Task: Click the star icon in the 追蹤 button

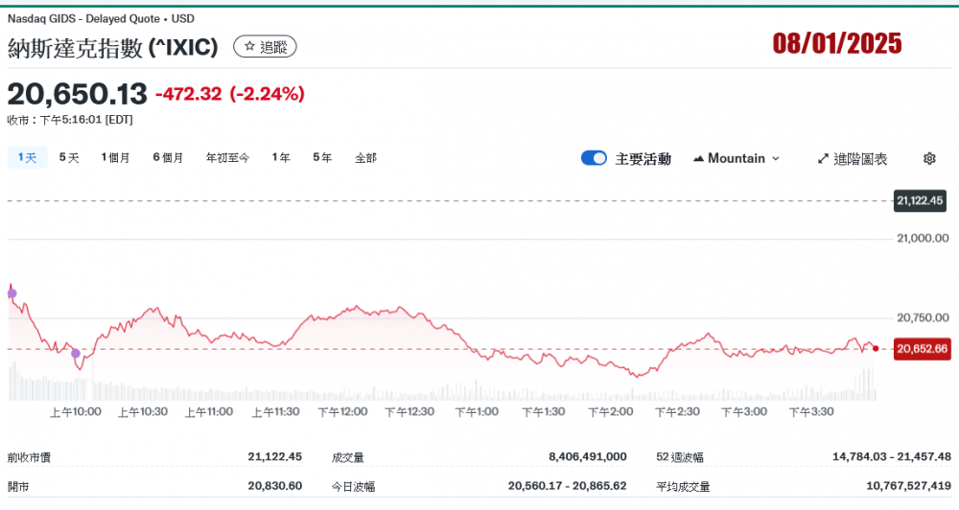Action: (x=249, y=46)
